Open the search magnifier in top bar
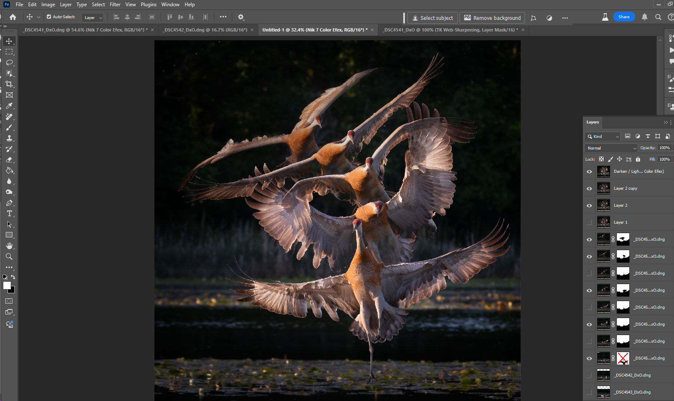674x401 pixels. tap(658, 17)
